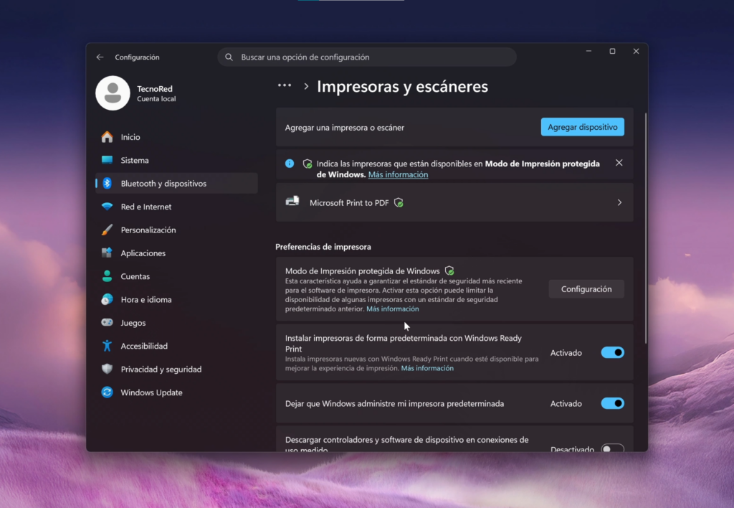Click the Personalización paintbrush icon
Image resolution: width=734 pixels, height=508 pixels.
click(108, 230)
